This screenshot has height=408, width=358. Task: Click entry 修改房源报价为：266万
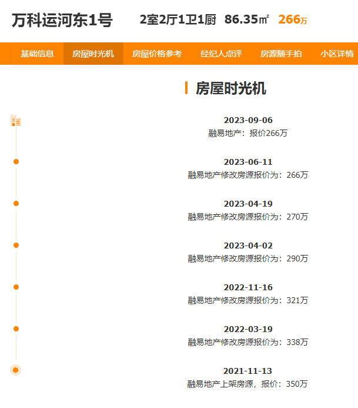point(248,175)
